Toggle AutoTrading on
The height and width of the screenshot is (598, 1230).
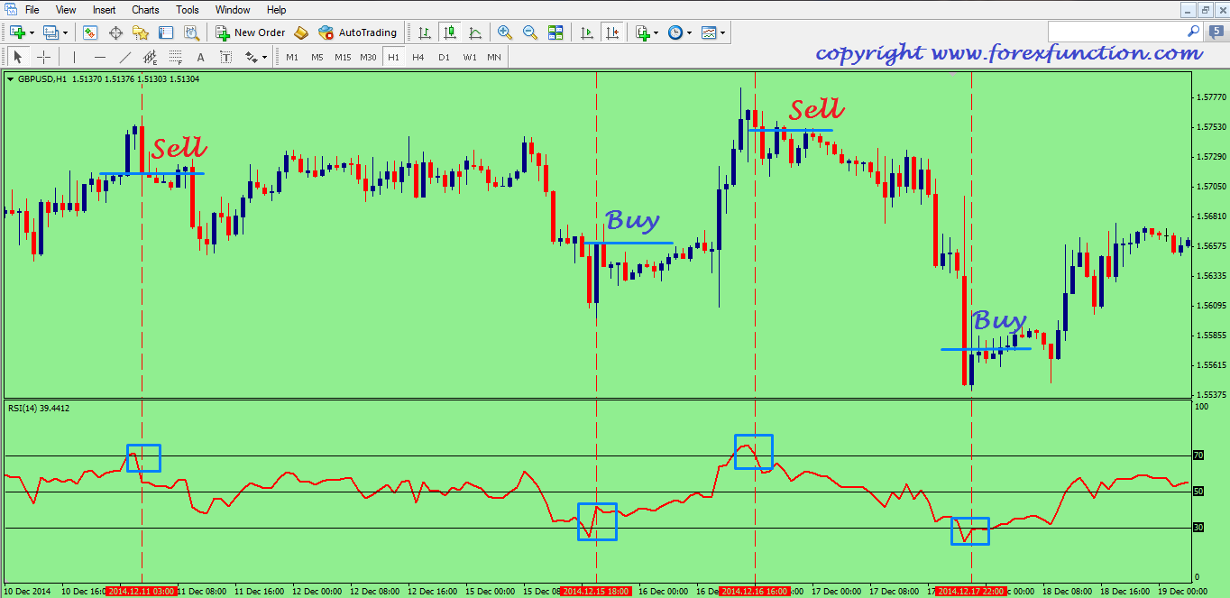[x=359, y=32]
